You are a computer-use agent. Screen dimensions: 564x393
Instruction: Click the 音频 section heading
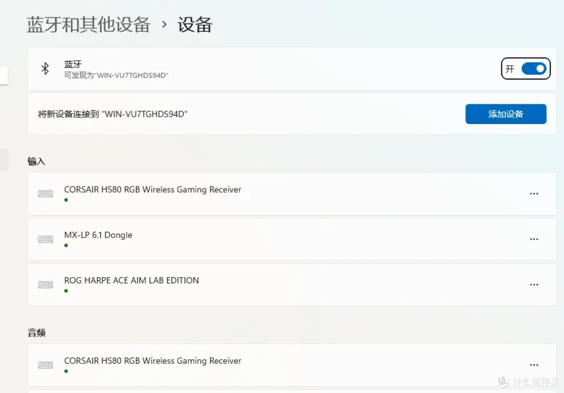pyautogui.click(x=37, y=333)
